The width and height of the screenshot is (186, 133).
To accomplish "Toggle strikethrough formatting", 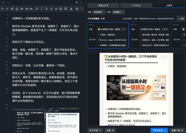I will tap(46, 9).
